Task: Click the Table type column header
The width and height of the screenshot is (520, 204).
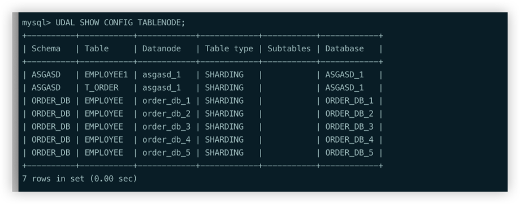Action: point(229,48)
